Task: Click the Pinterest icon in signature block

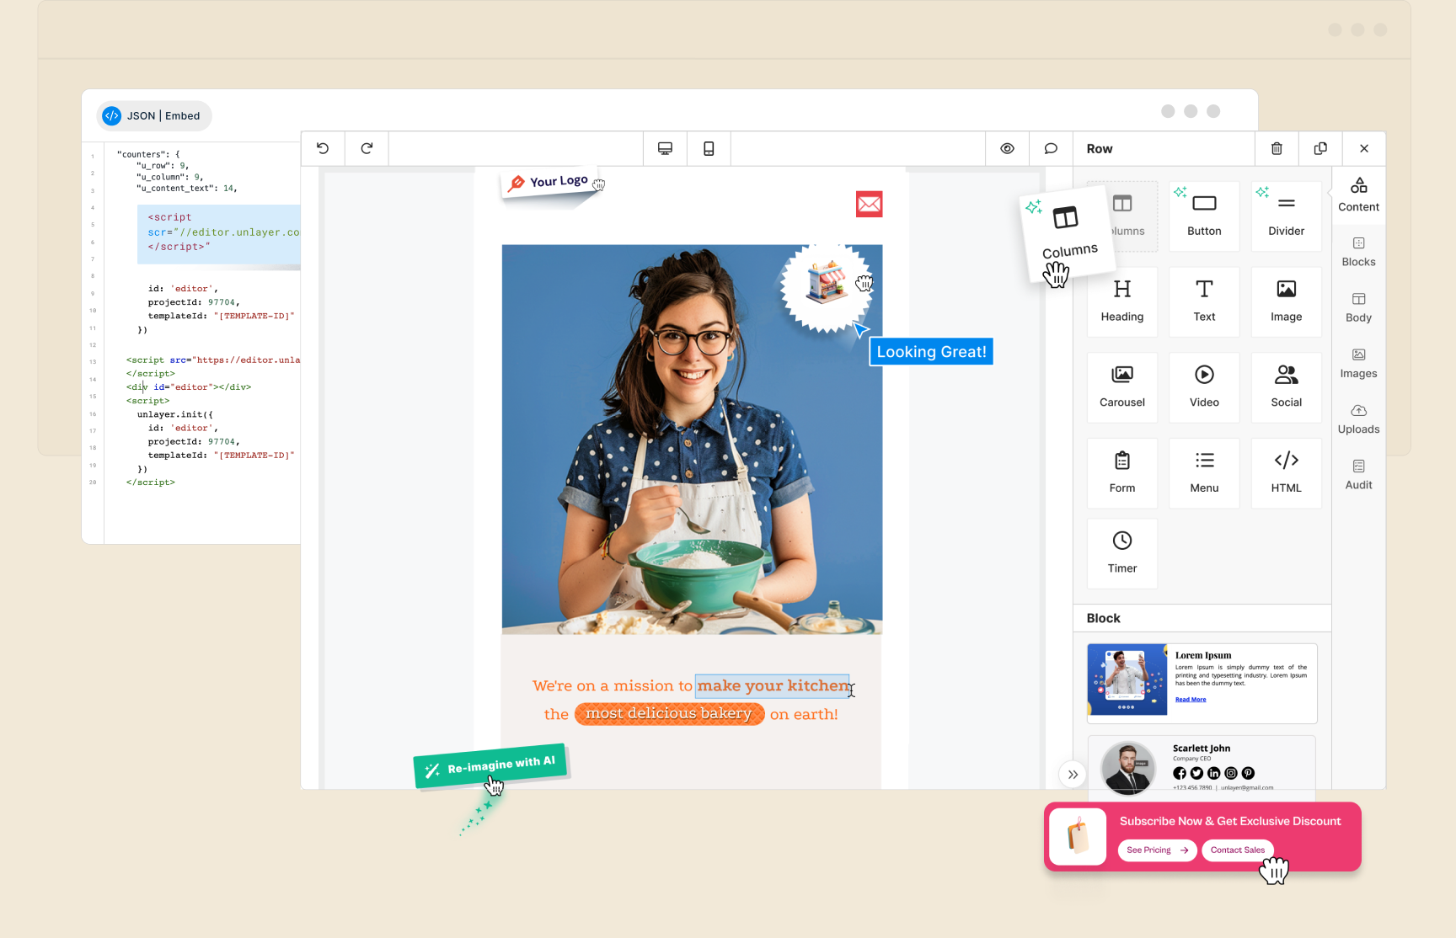Action: [1248, 773]
